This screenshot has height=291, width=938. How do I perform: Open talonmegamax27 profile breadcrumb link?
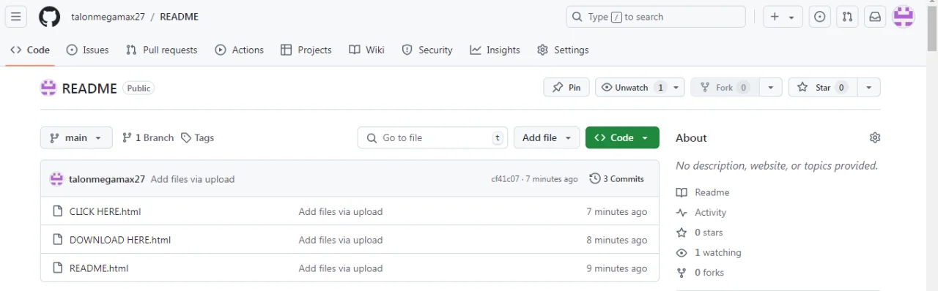[108, 17]
